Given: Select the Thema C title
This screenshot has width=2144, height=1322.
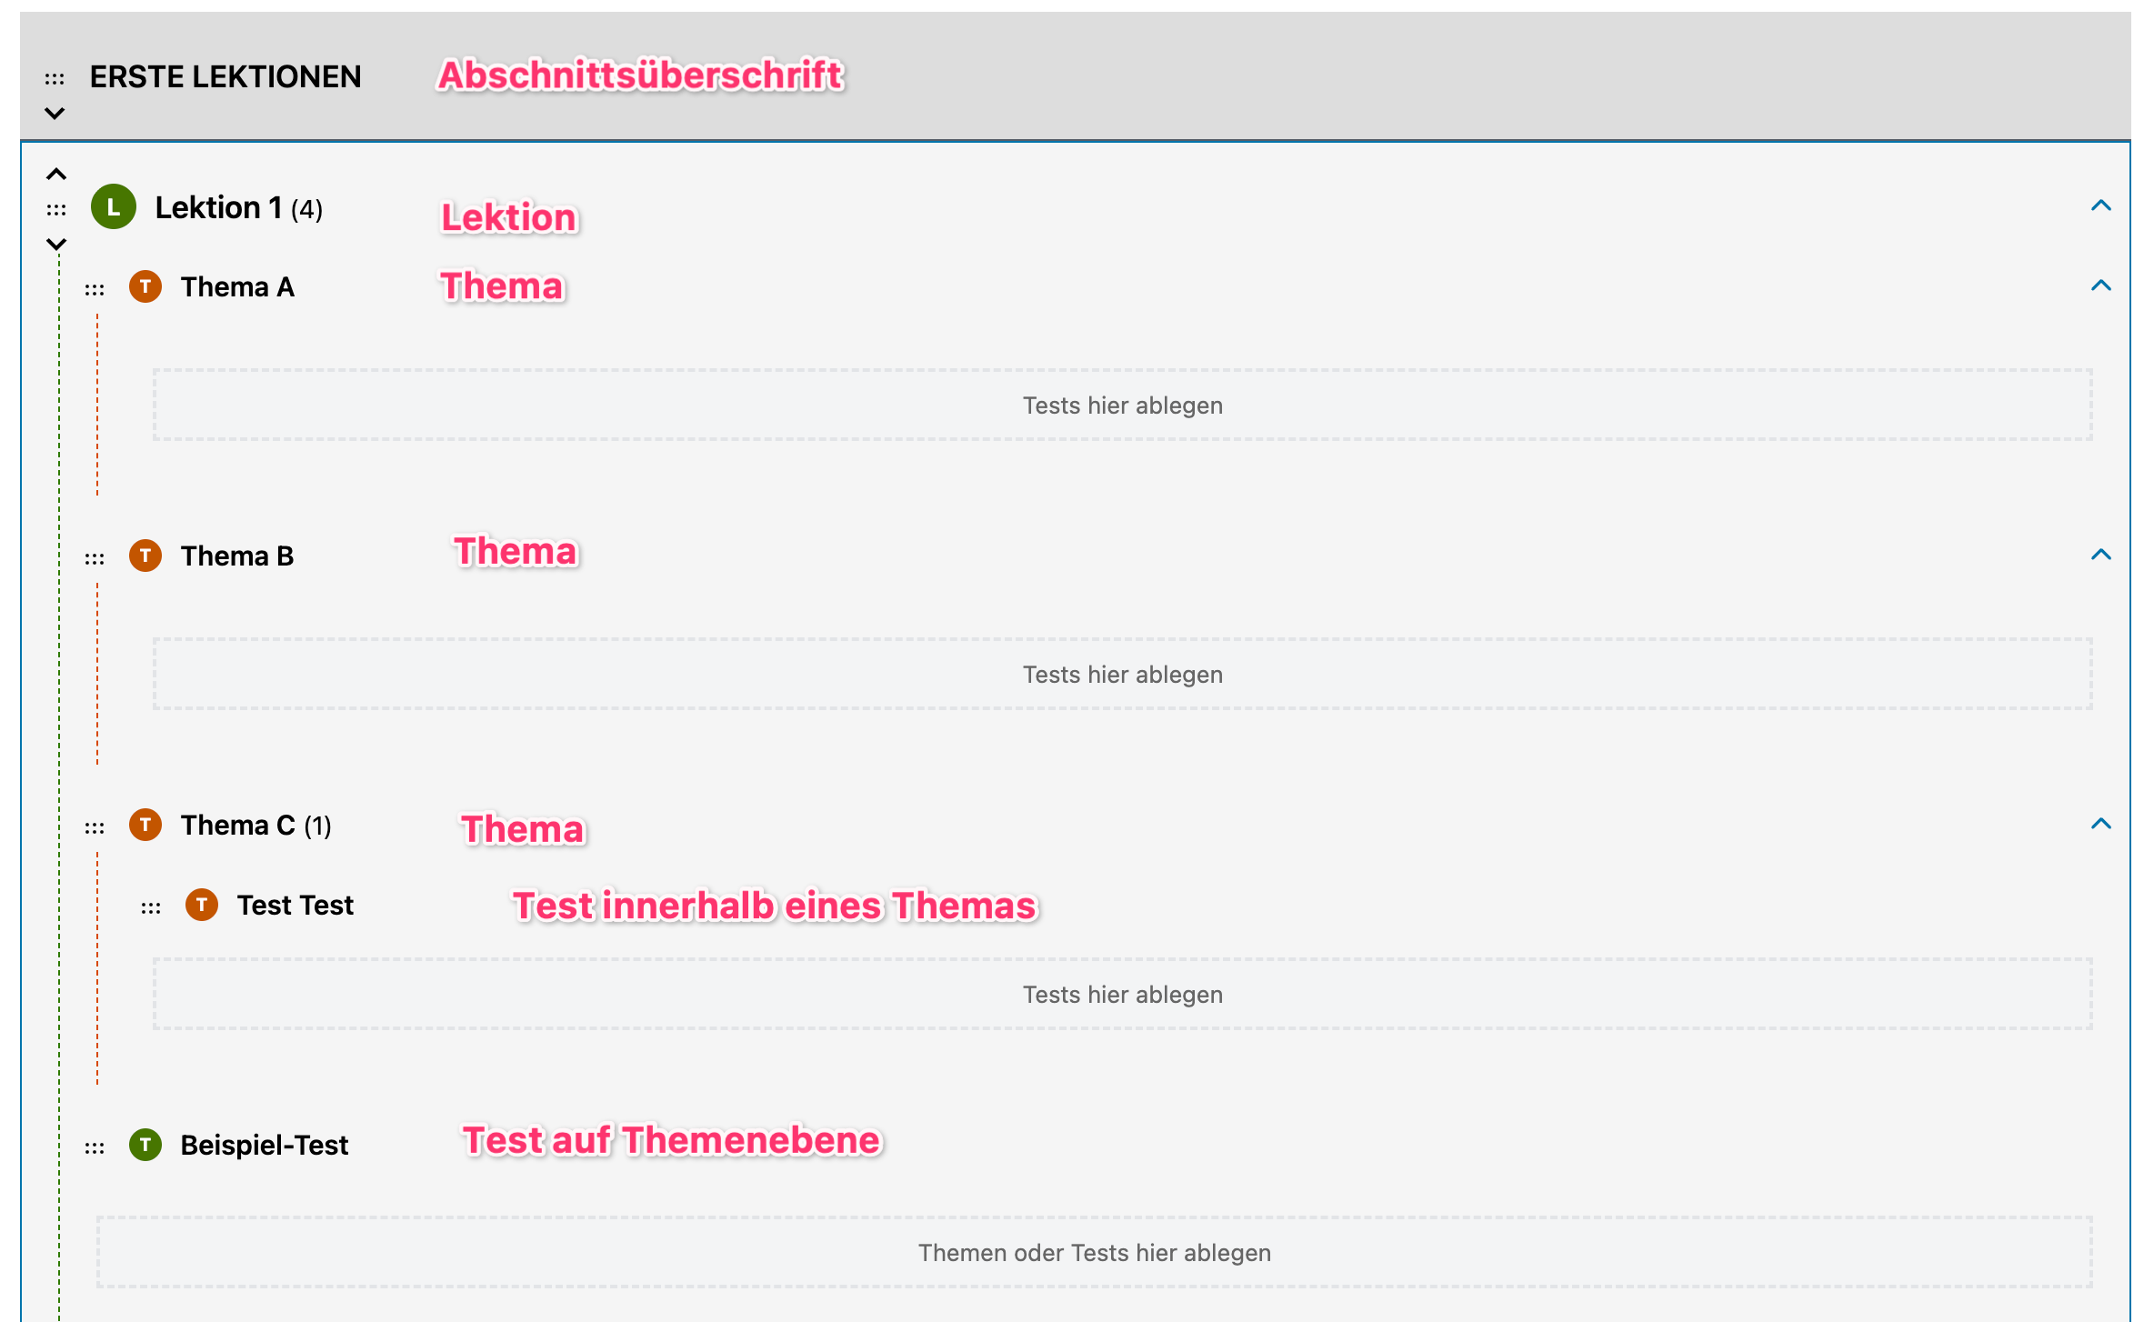Looking at the screenshot, I should coord(238,825).
